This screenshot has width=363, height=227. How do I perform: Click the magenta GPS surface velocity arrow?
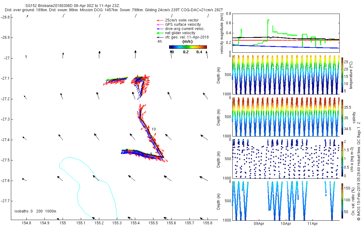pyautogui.click(x=159, y=25)
